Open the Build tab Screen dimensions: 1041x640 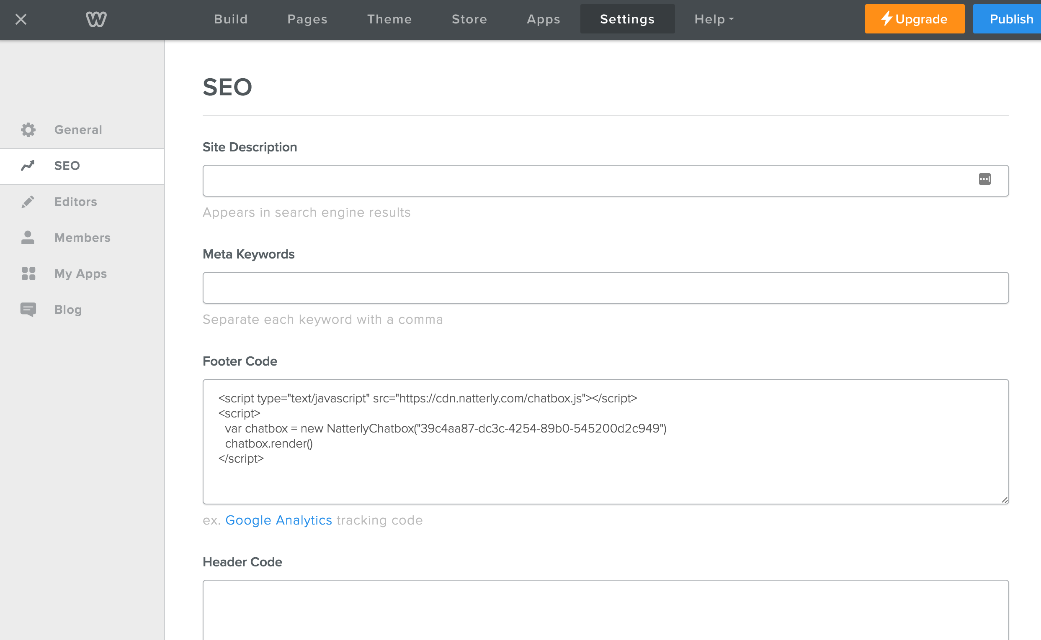point(231,19)
